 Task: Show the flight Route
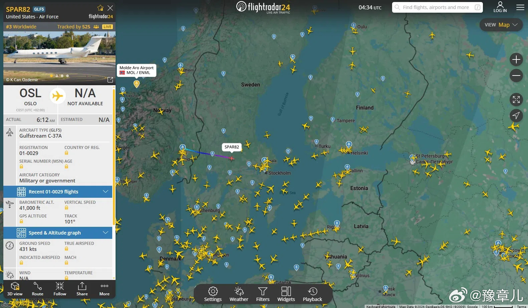pos(37,289)
